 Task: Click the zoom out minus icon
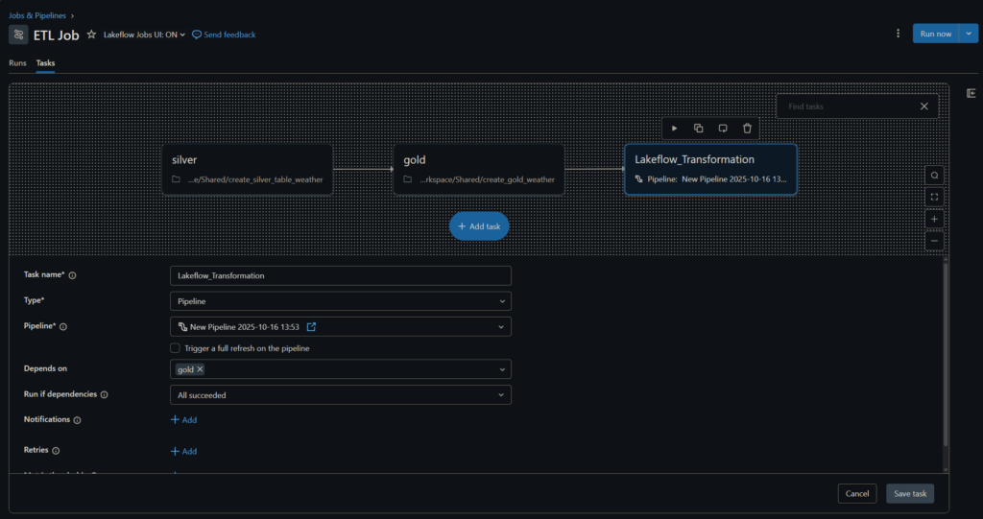935,241
